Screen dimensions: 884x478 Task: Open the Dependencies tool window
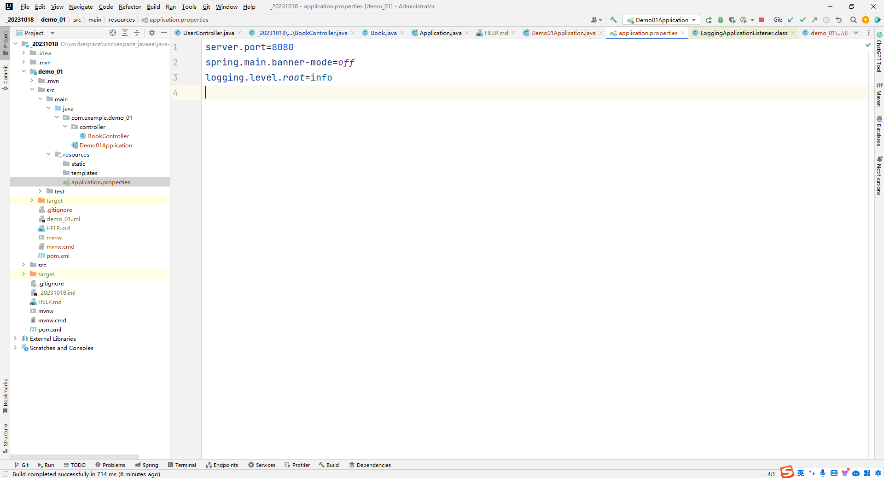370,465
